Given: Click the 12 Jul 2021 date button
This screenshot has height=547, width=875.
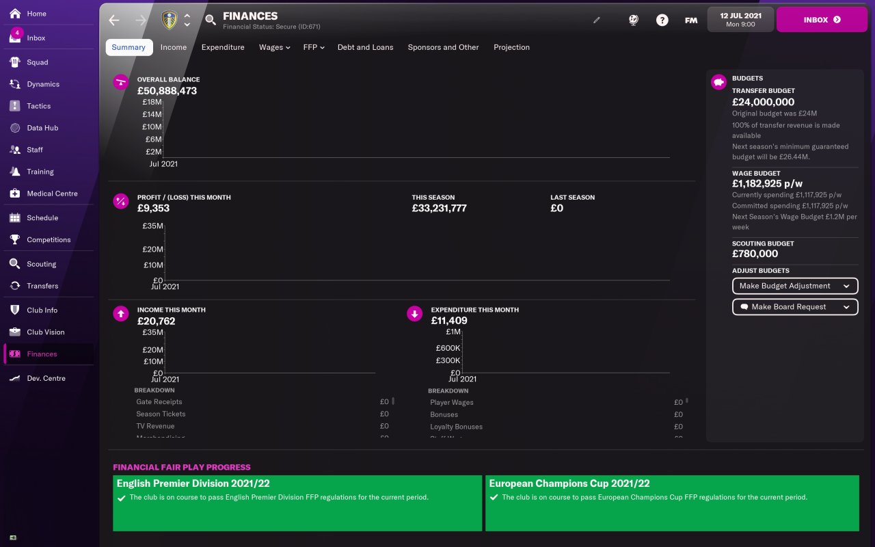Looking at the screenshot, I should [741, 19].
